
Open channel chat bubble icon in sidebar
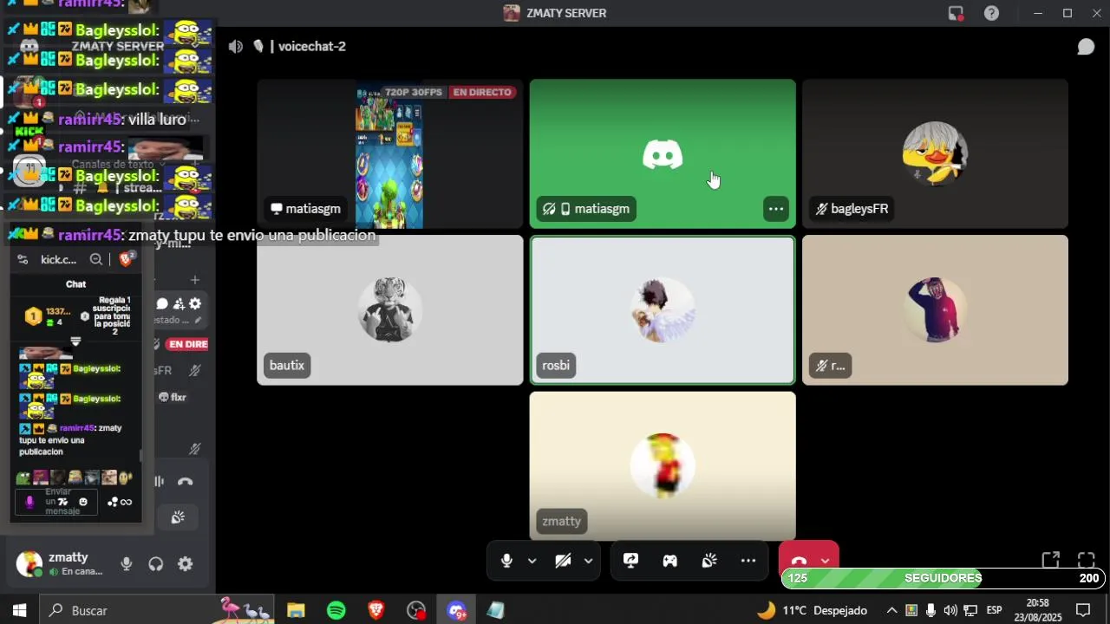click(x=162, y=303)
